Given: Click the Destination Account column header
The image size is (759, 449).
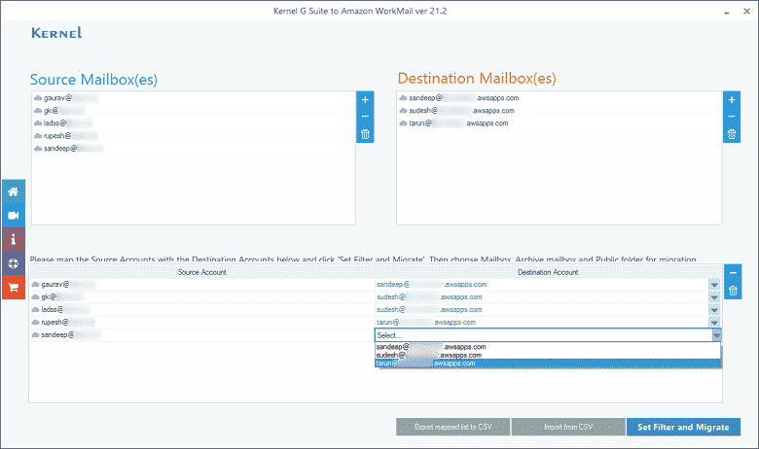Looking at the screenshot, I should click(548, 272).
